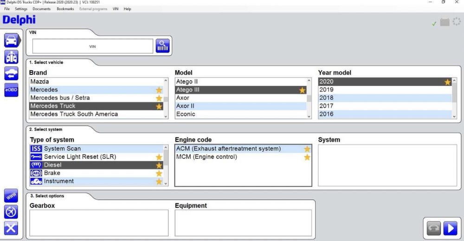Open the Help menu
Viewport: 464px width, 241px height.
tap(127, 9)
